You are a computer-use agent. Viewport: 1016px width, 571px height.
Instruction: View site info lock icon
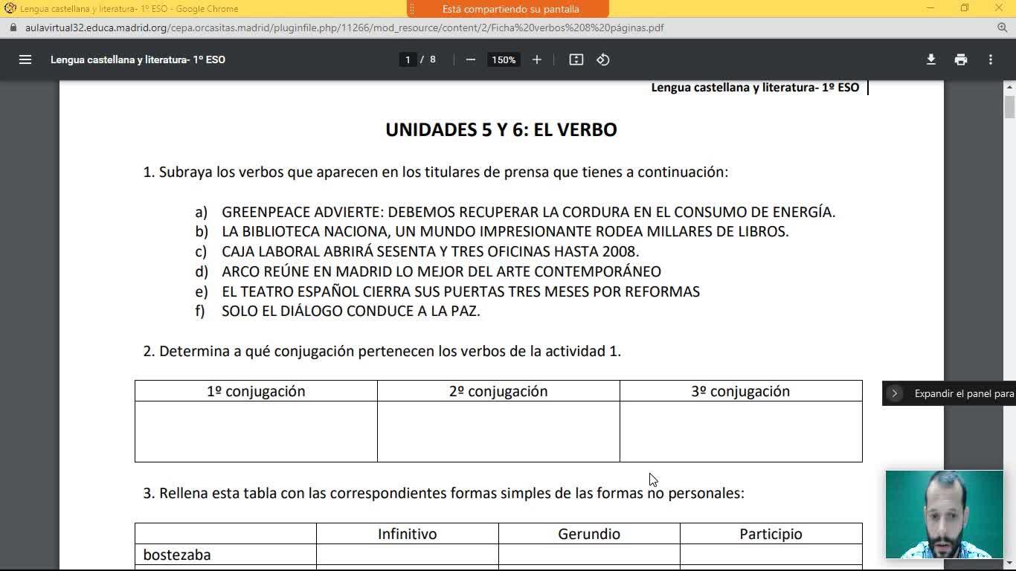pos(13,28)
